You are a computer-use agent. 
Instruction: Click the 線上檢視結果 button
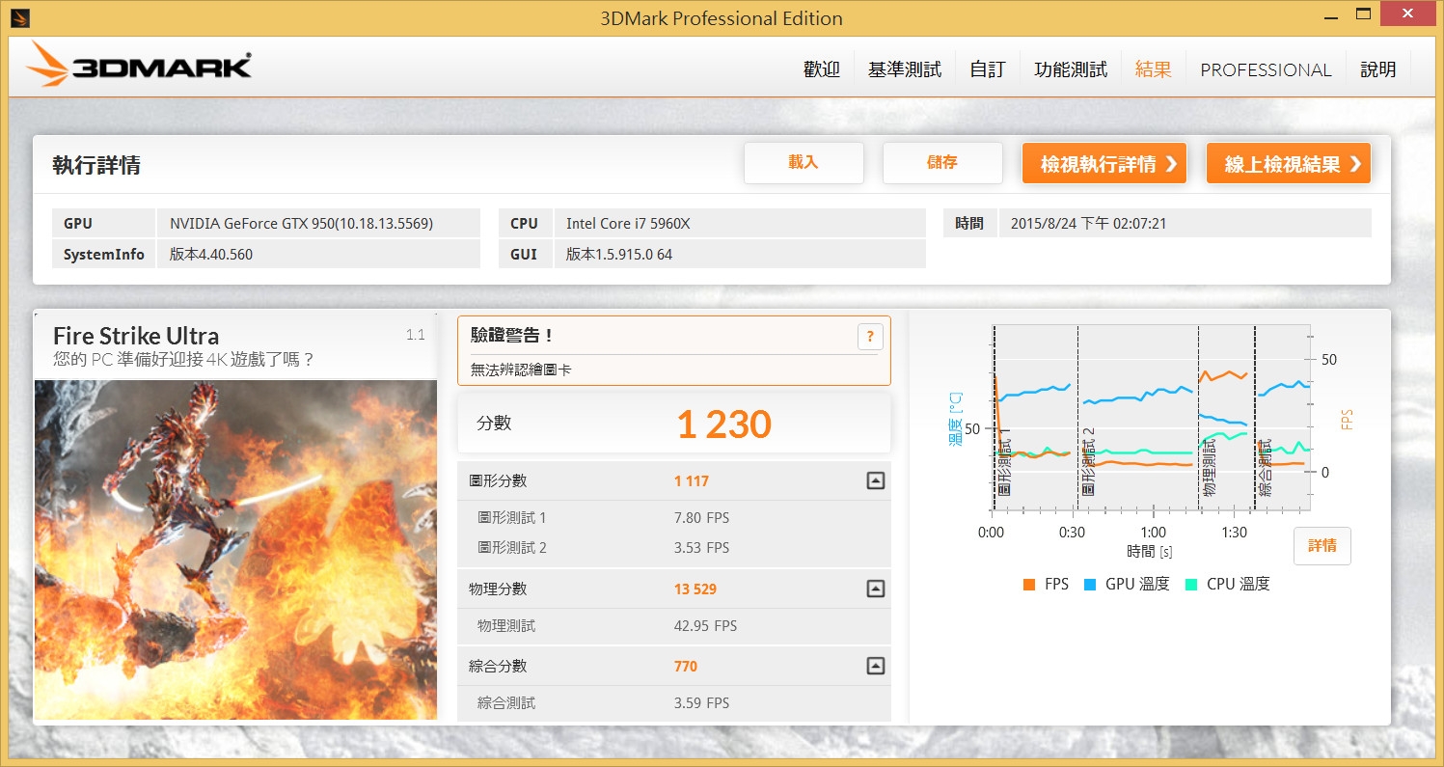[1289, 164]
